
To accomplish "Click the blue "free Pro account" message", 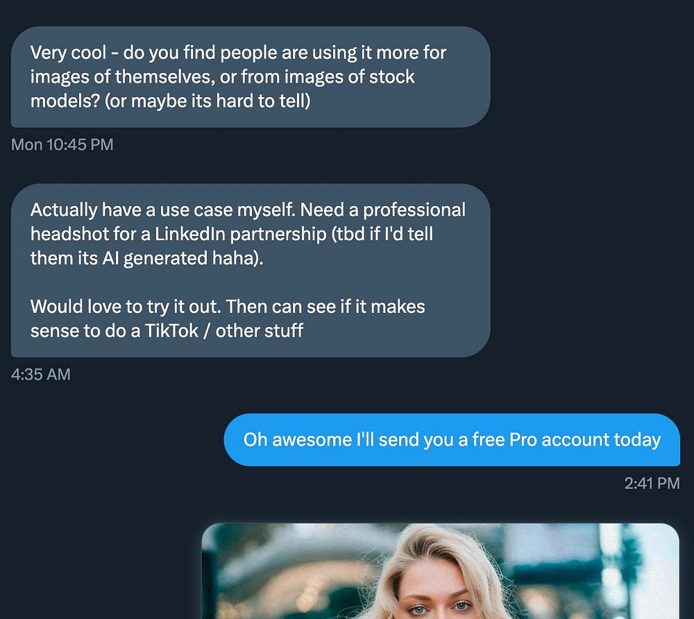I will coord(452,440).
